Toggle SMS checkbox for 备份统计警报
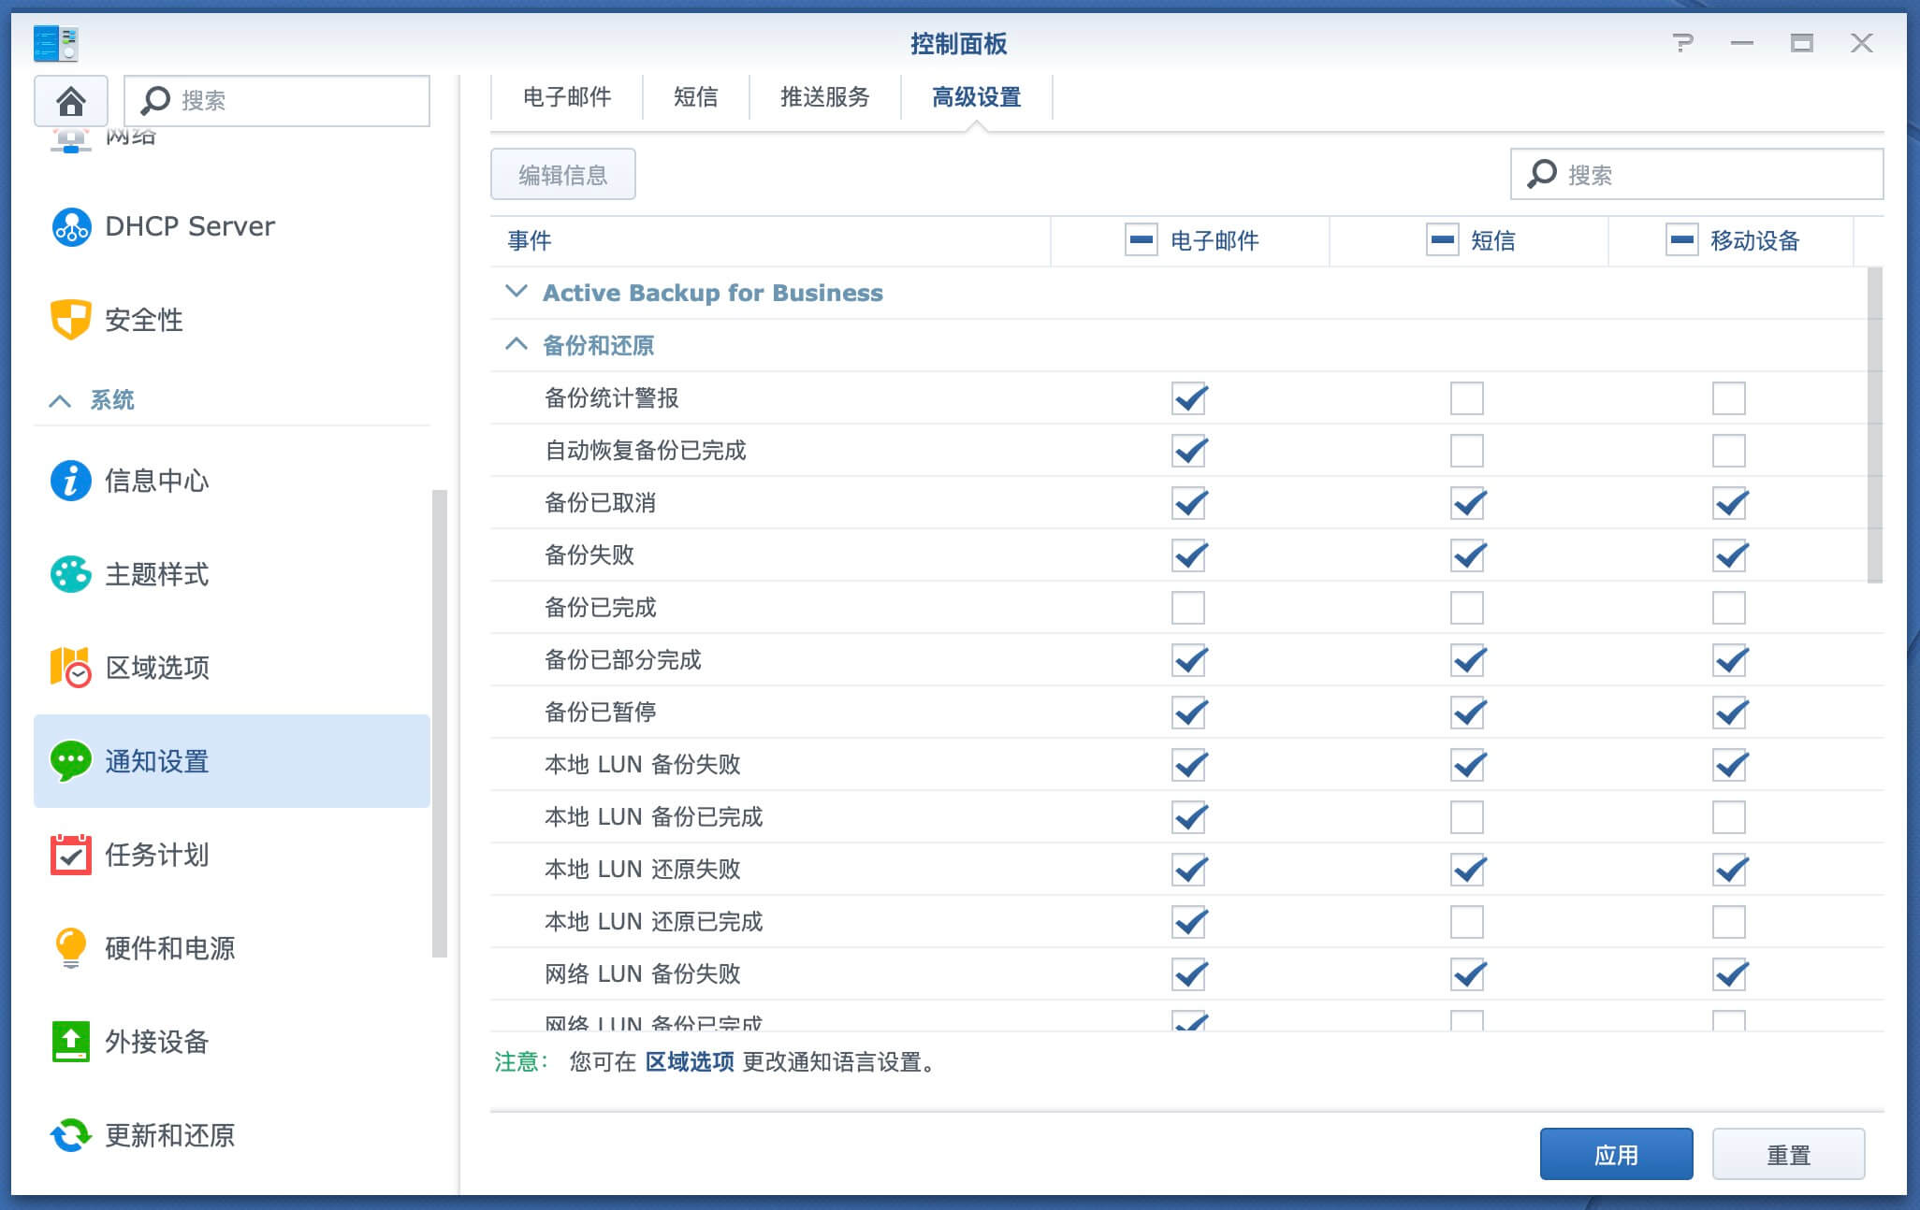 coord(1466,398)
